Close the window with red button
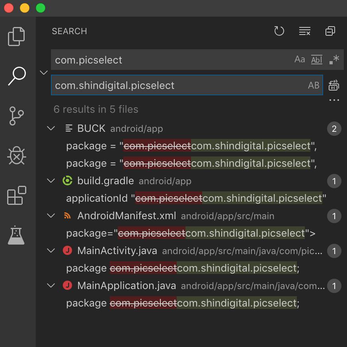The width and height of the screenshot is (347, 347). pos(9,8)
